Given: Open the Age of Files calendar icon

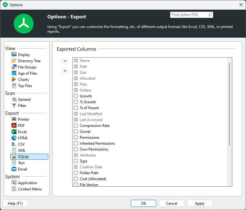Looking at the screenshot, I should tap(14, 73).
